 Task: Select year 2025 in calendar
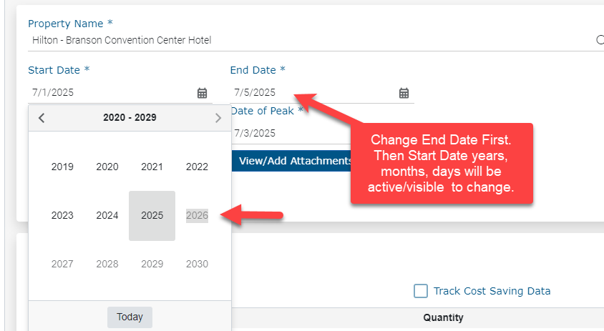click(x=152, y=215)
